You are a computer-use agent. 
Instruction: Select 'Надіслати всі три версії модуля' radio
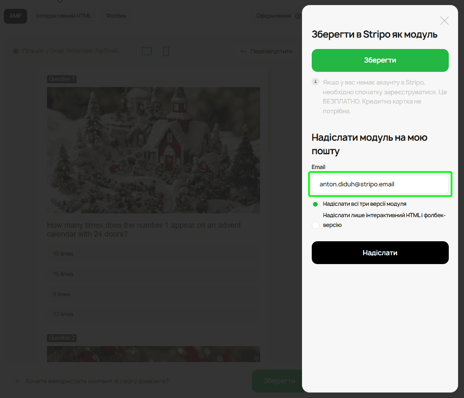point(316,204)
